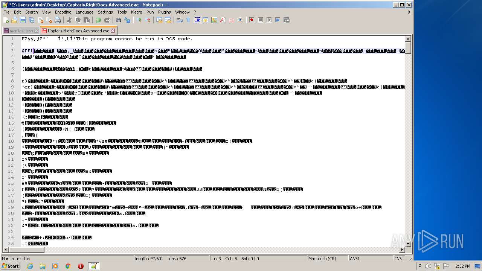This screenshot has height=271, width=482.
Task: Create a new document with the New icon
Action: click(x=6, y=20)
